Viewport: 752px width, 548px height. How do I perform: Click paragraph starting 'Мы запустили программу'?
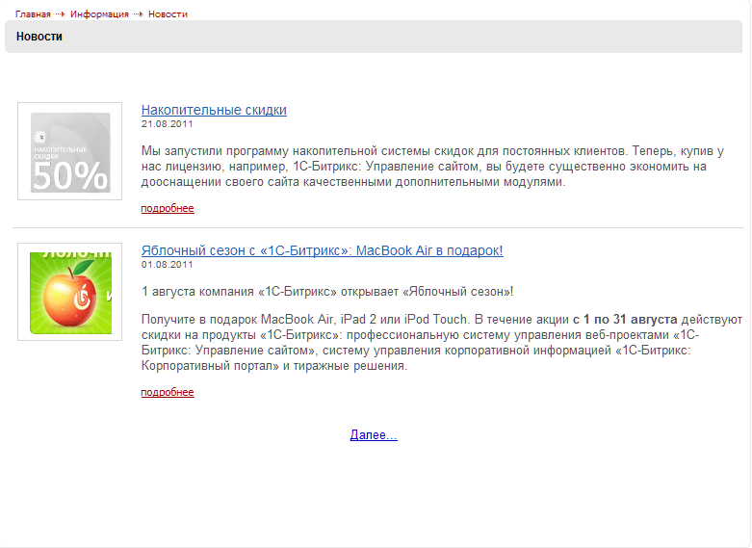click(x=432, y=167)
